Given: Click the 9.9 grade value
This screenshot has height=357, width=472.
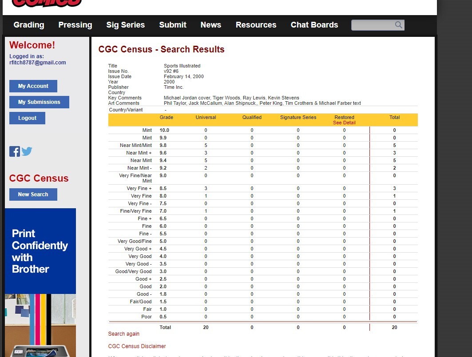Looking at the screenshot, I should point(163,138).
